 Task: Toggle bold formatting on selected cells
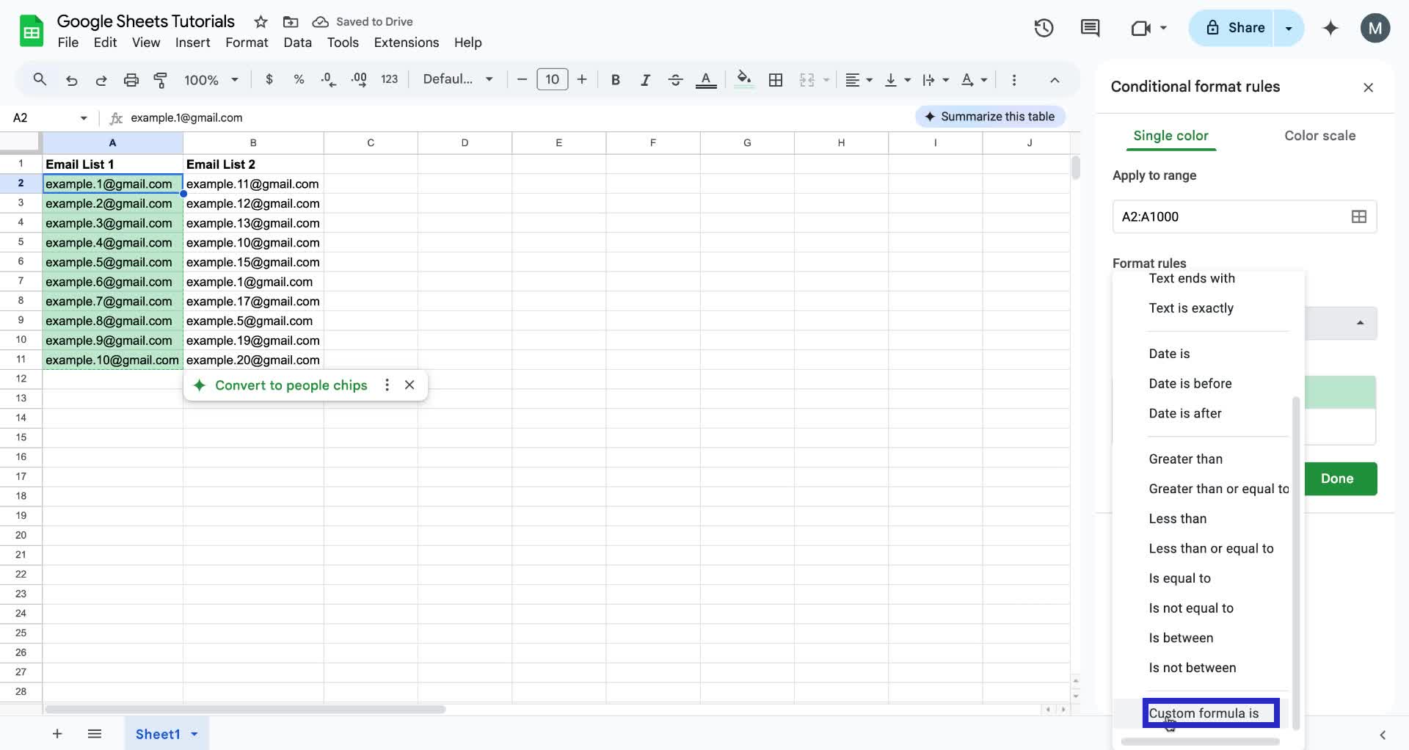615,79
